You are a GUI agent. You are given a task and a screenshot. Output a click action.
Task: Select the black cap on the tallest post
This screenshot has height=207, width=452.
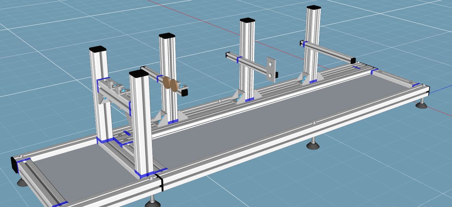coord(314,7)
